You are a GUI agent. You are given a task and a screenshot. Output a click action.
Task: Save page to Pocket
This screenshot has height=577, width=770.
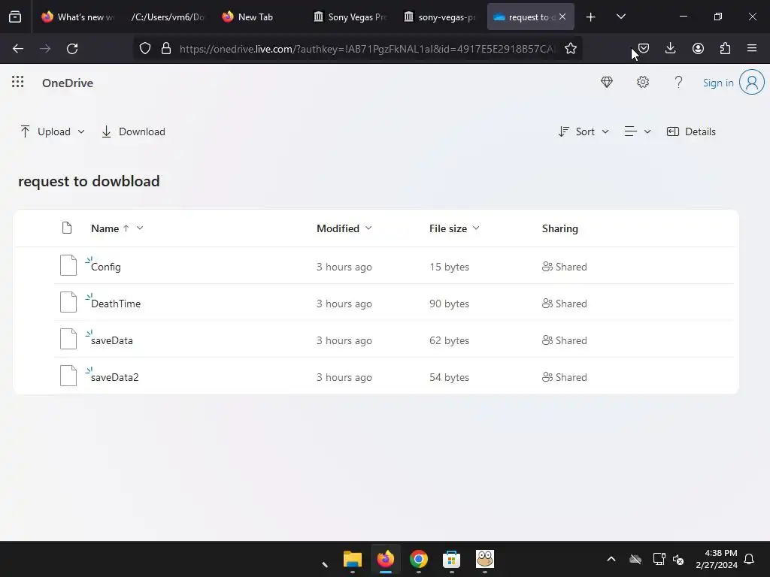coord(644,48)
